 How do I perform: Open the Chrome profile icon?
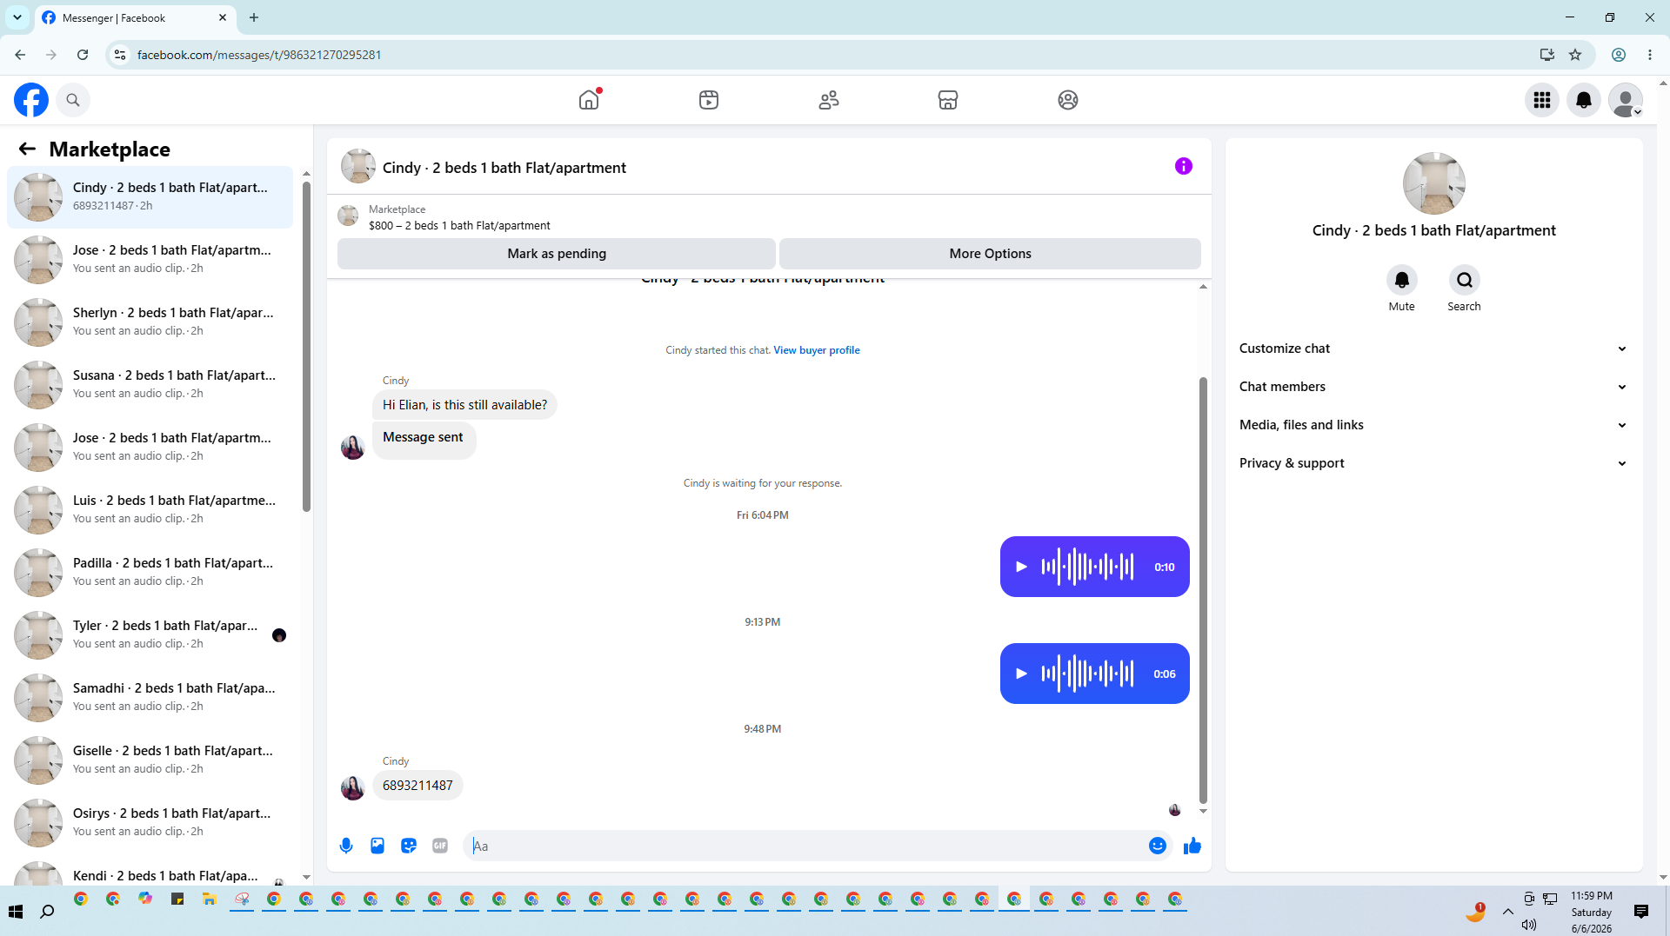1619,55
